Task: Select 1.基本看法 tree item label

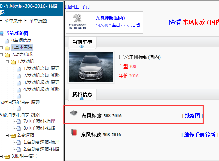Action: pos(22,47)
